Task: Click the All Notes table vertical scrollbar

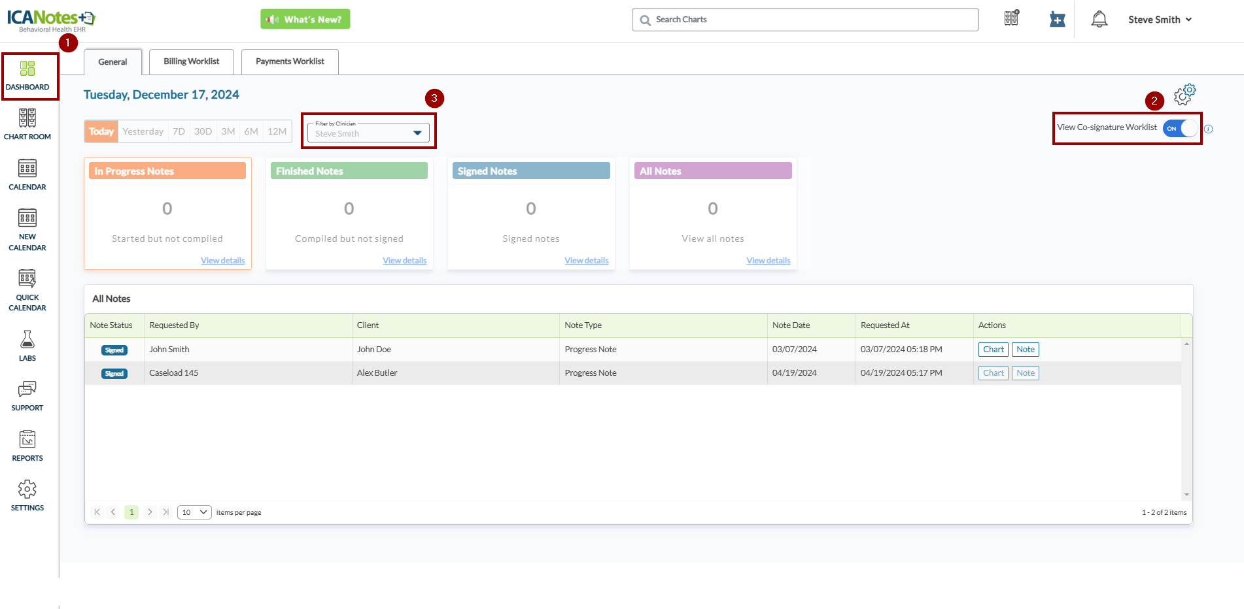Action: tap(1186, 418)
